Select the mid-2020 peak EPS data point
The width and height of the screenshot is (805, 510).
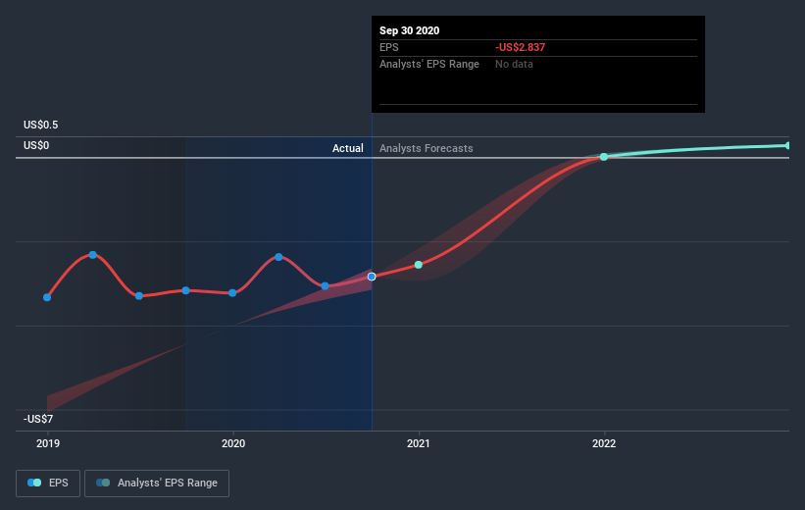point(278,257)
